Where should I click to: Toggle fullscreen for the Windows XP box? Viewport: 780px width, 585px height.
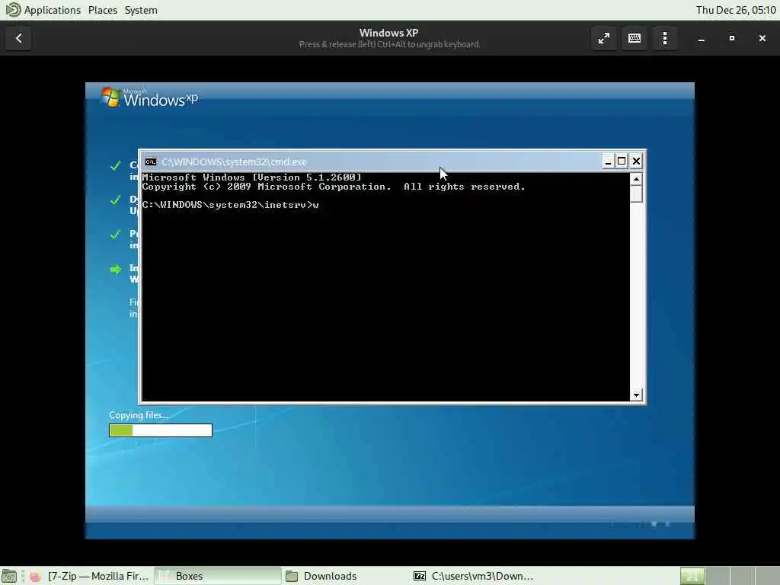[x=604, y=38]
